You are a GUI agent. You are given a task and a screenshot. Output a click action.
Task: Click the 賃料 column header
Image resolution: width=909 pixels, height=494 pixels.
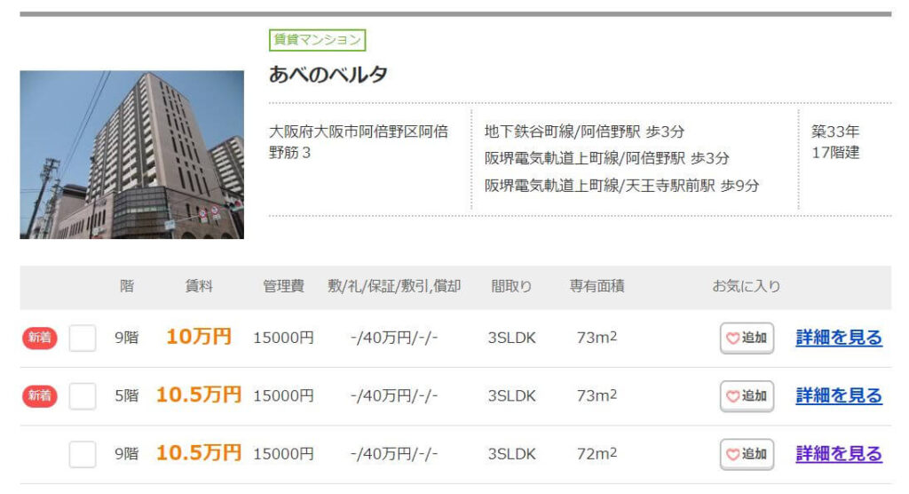[199, 286]
